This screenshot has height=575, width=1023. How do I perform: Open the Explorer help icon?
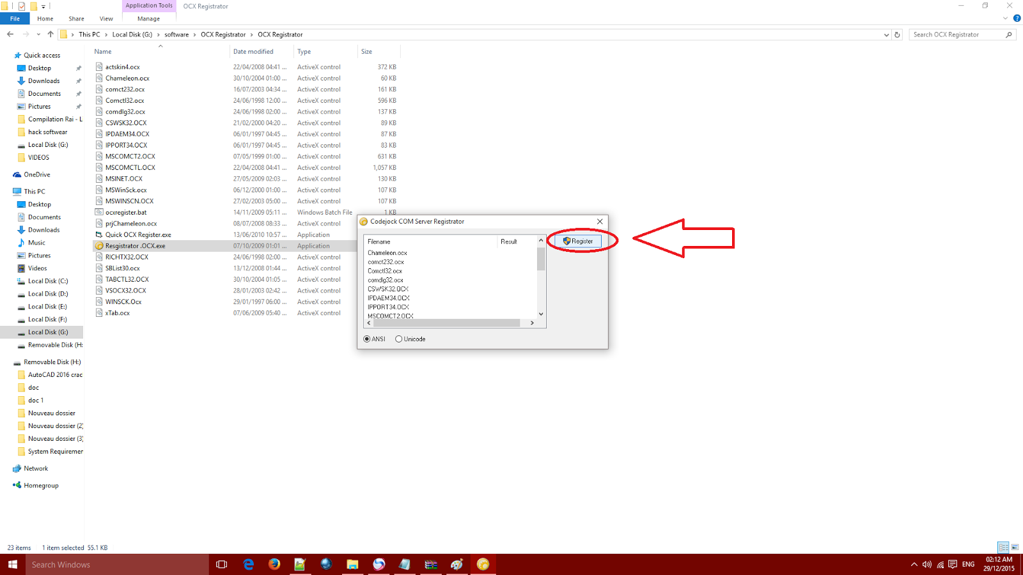1017,19
